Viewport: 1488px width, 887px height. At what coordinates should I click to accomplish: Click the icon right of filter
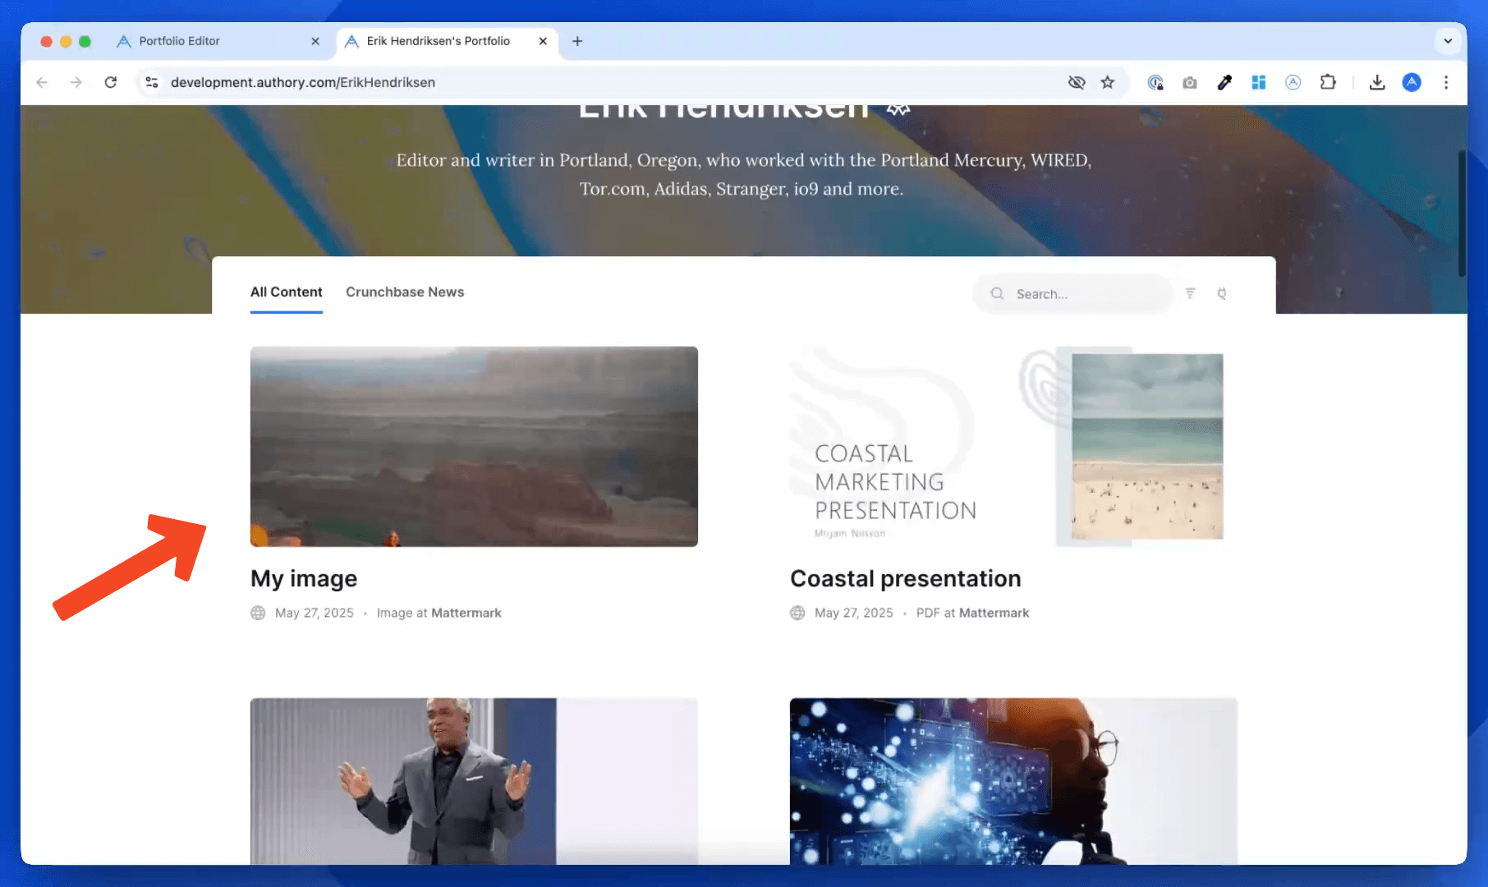pyautogui.click(x=1222, y=293)
